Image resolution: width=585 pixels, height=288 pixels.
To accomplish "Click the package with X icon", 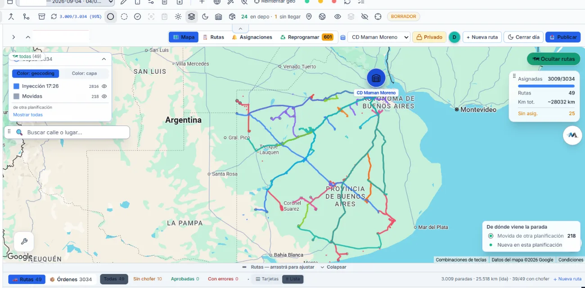I will (232, 17).
